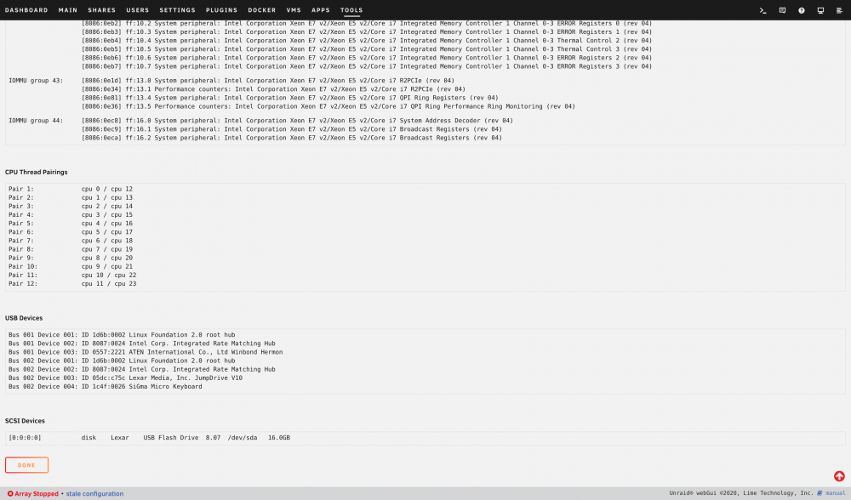Viewport: 851px width, 500px height.
Task: Select the Pair 5 cpu 4 / cpu 16 row
Action: pos(71,224)
